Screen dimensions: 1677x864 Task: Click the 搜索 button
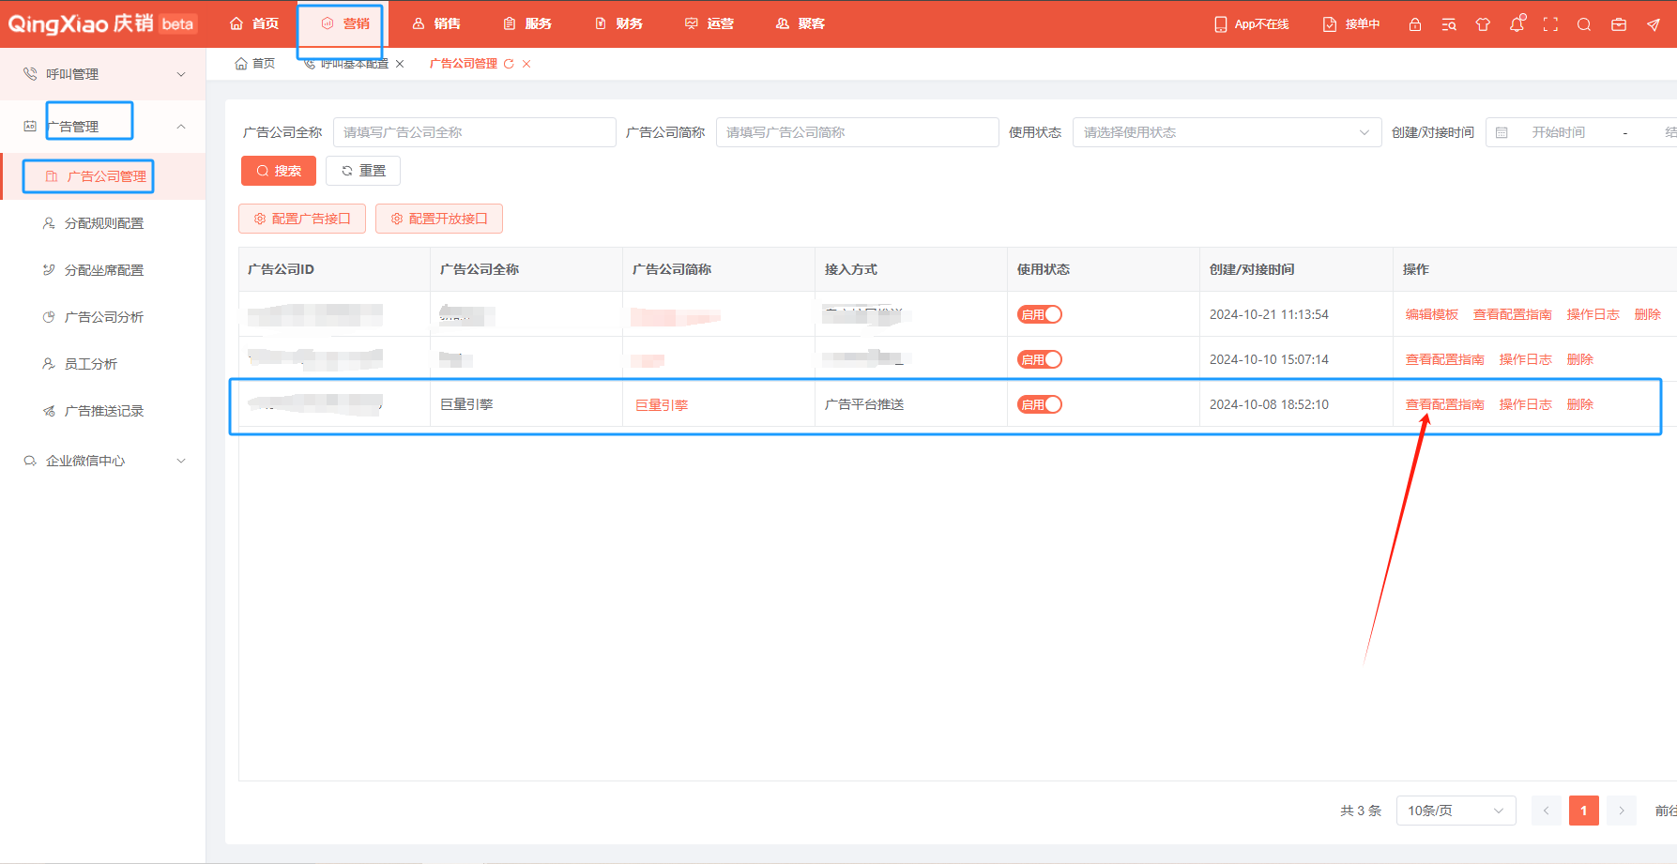click(279, 171)
